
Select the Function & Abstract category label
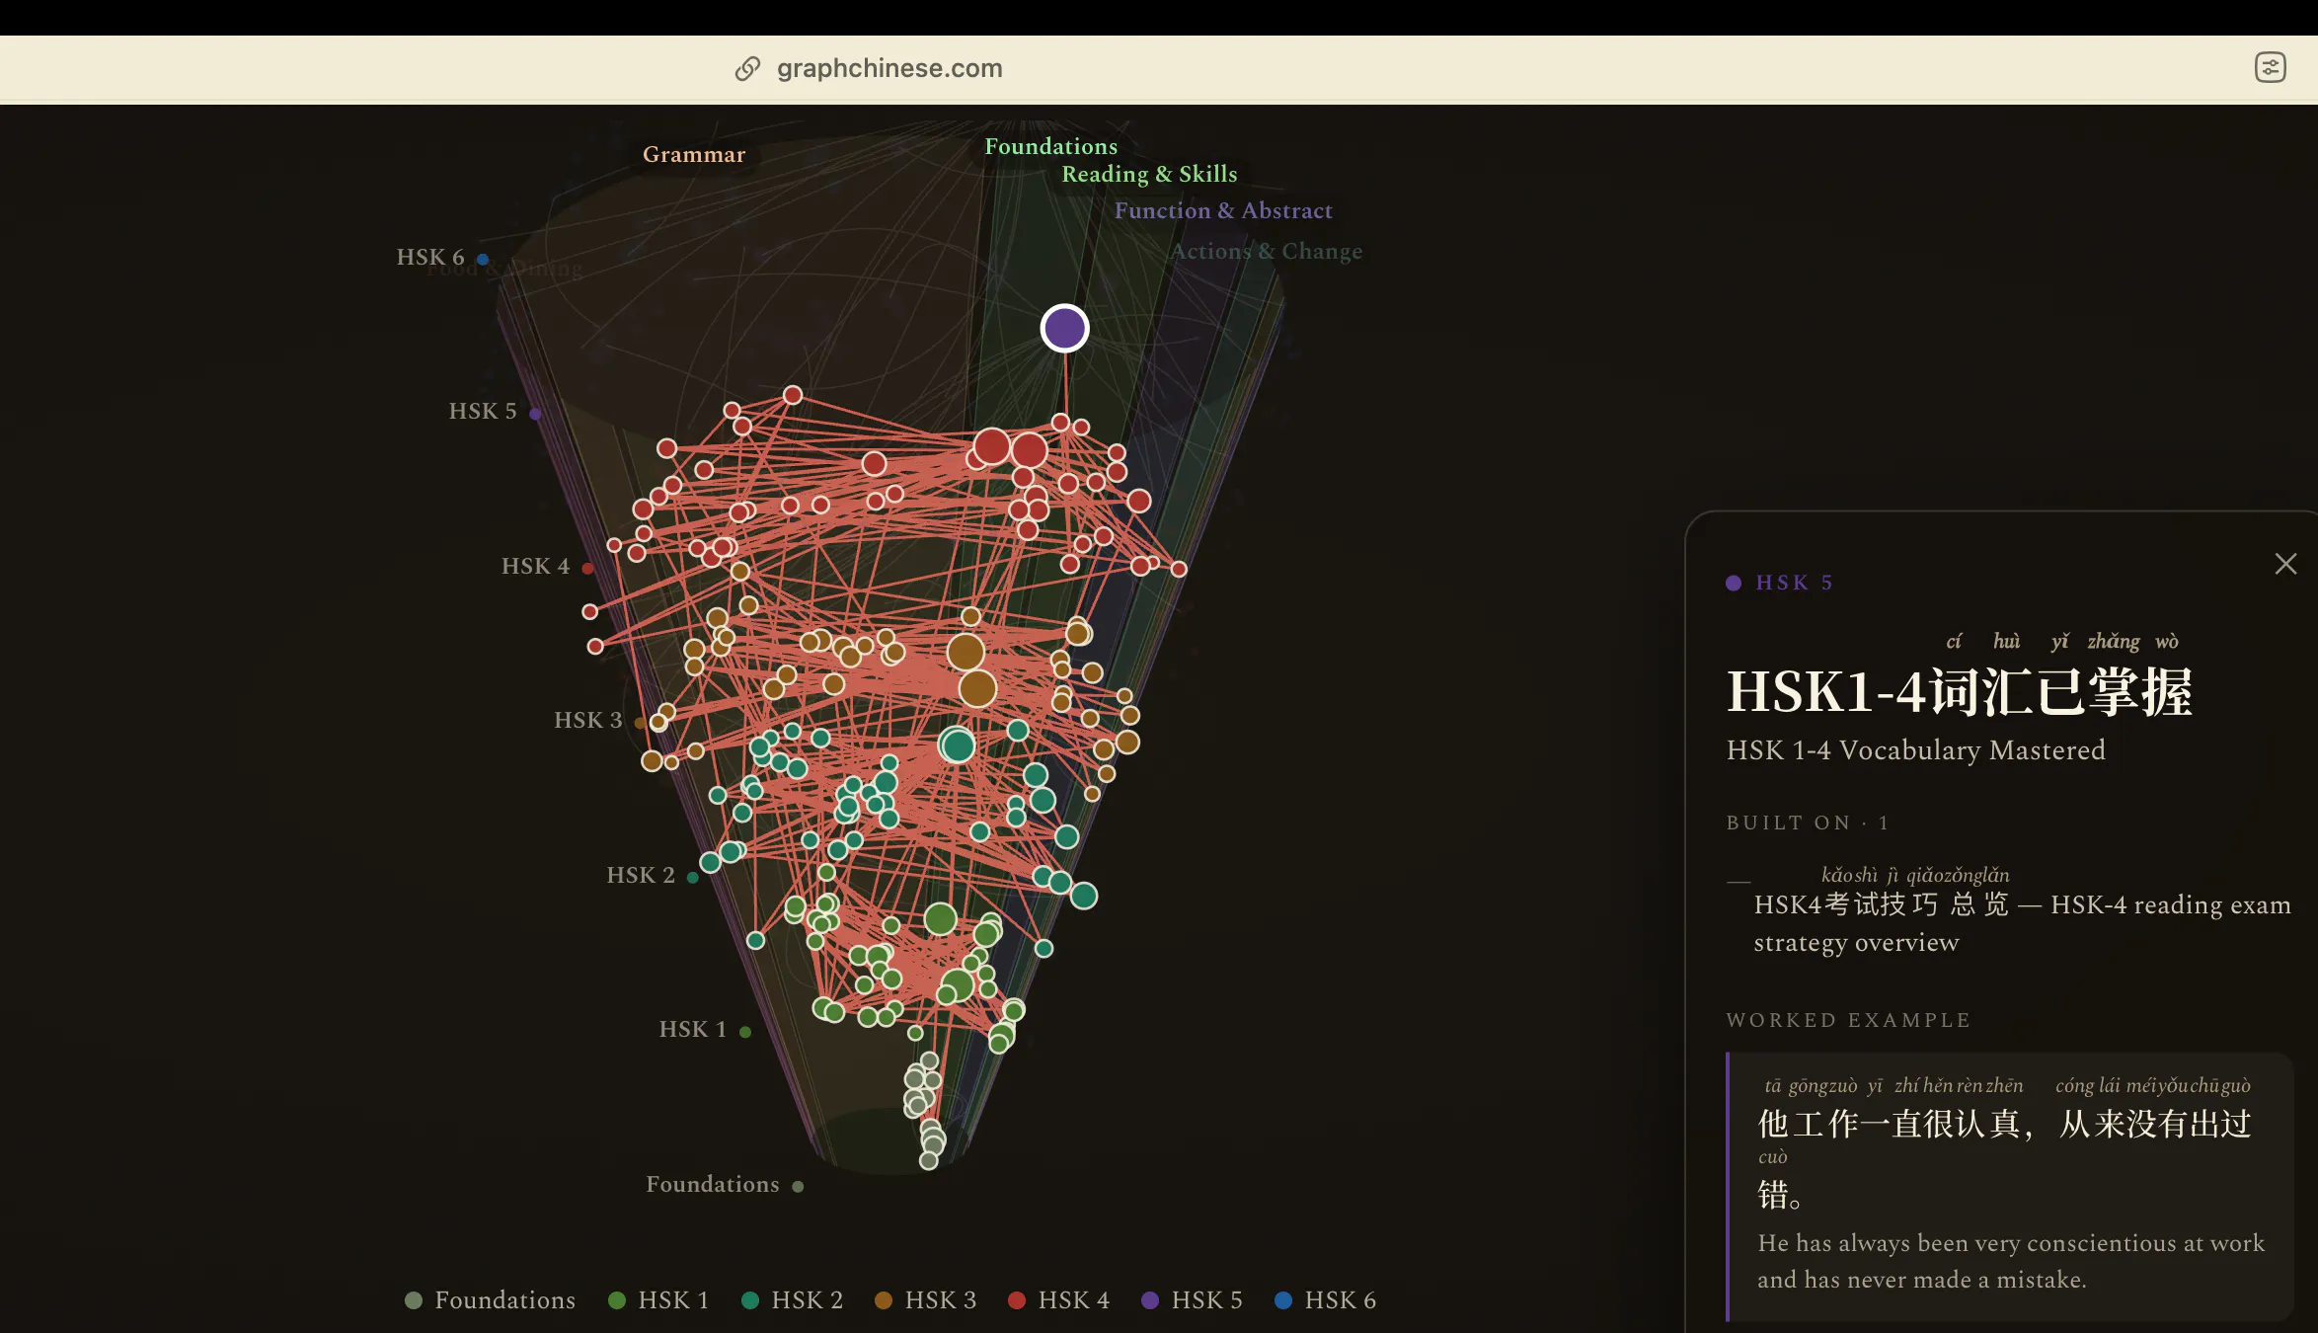(x=1223, y=210)
